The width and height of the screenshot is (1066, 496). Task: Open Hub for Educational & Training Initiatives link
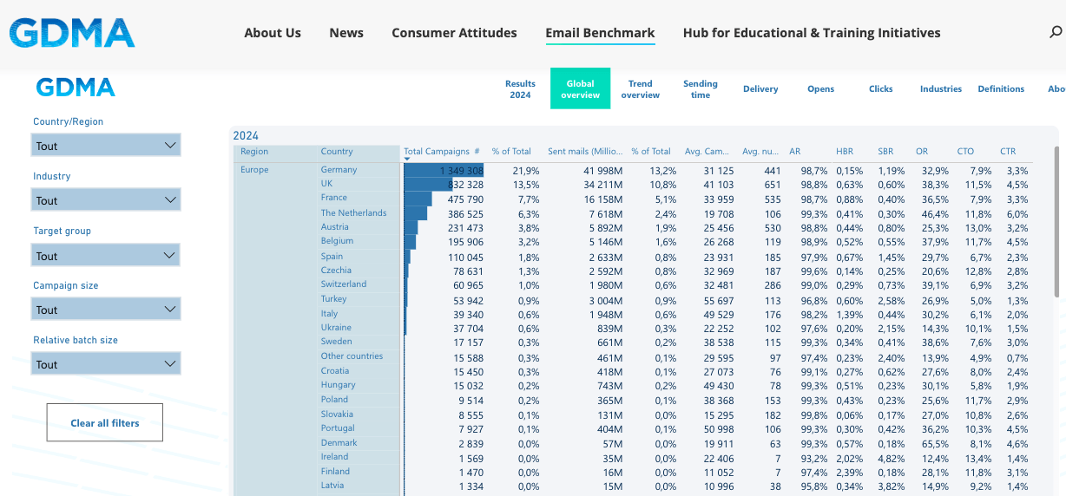pyautogui.click(x=811, y=33)
